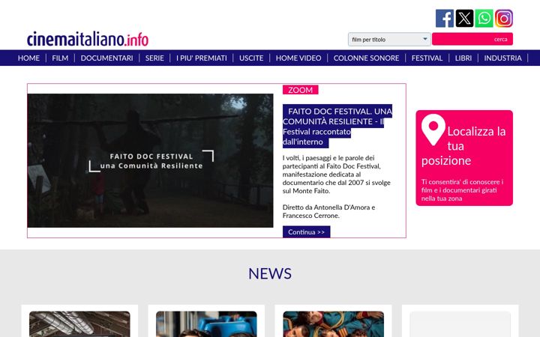The height and width of the screenshot is (337, 540).
Task: Click 'Localizza la tua posizione' box
Action: [x=464, y=158]
